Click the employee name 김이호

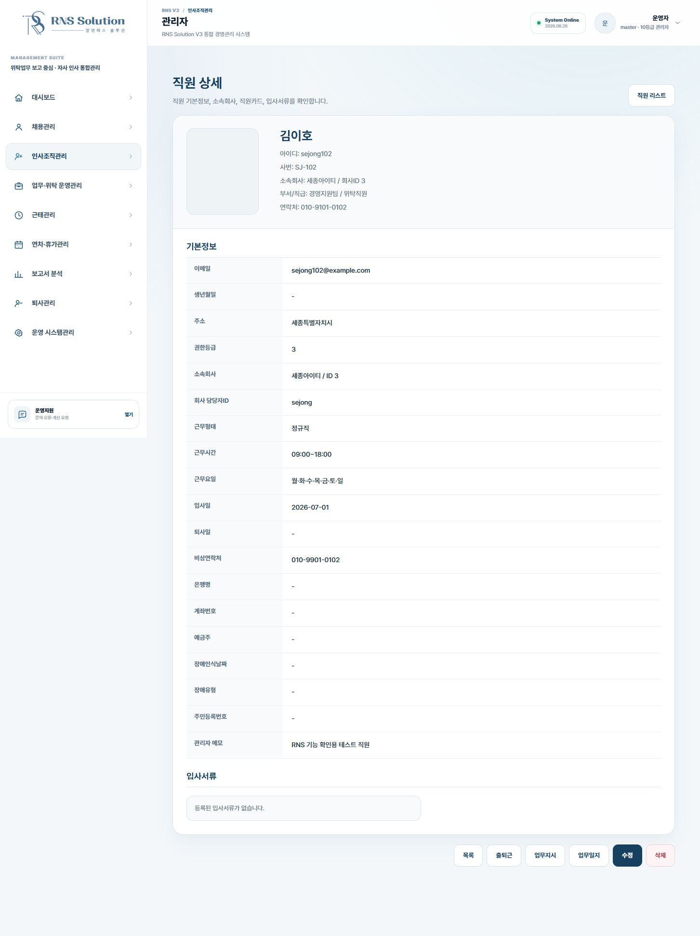pos(296,136)
